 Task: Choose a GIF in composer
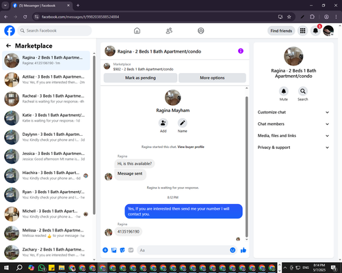[x=131, y=250]
